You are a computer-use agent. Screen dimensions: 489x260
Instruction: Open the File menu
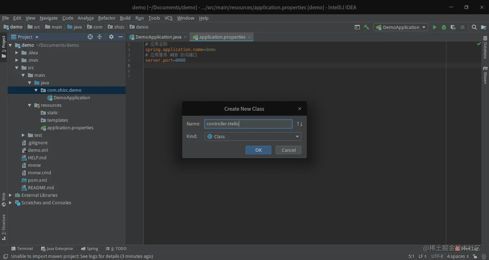click(x=5, y=18)
